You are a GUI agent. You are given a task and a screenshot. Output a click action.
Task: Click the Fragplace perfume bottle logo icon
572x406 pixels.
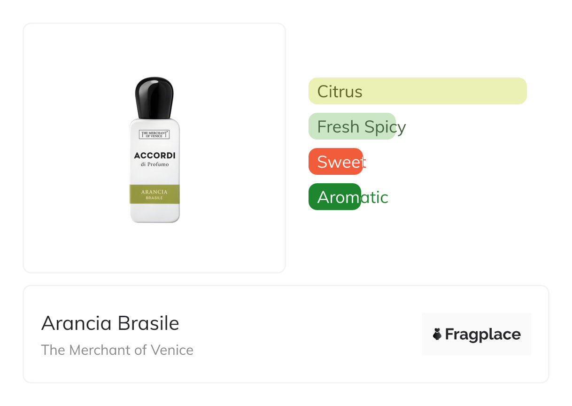tap(437, 334)
